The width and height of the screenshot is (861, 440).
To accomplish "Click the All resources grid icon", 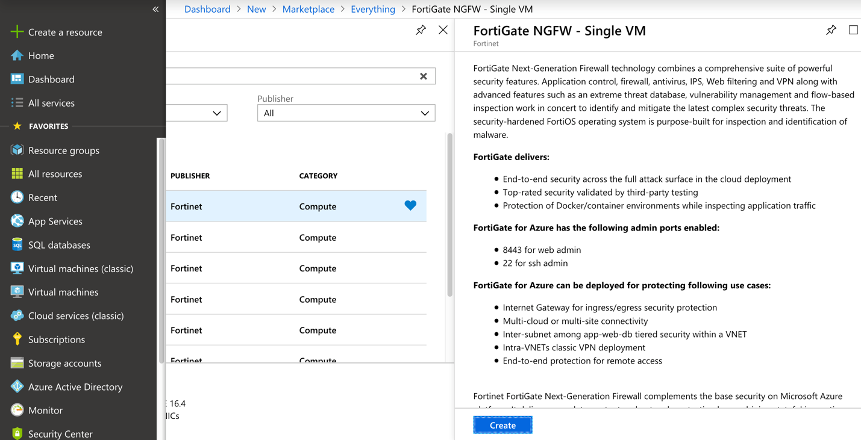I will 17,173.
